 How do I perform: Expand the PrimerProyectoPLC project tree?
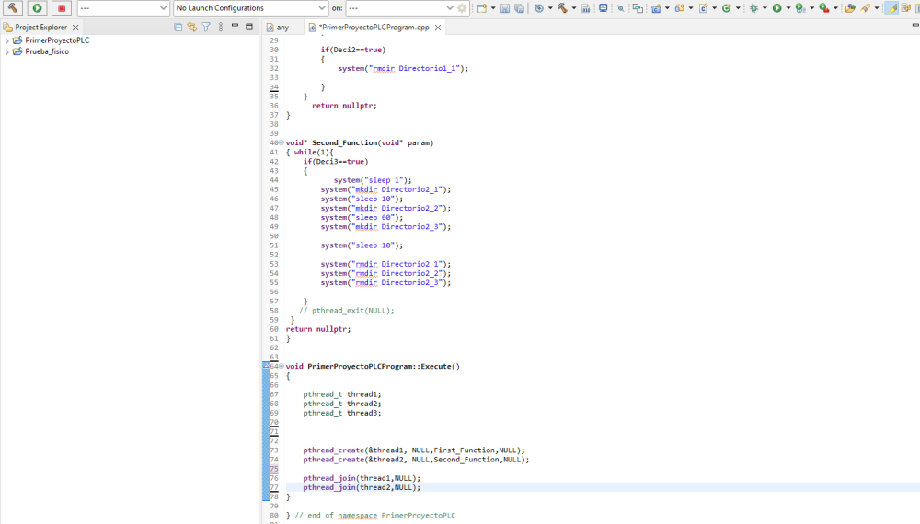click(x=7, y=40)
